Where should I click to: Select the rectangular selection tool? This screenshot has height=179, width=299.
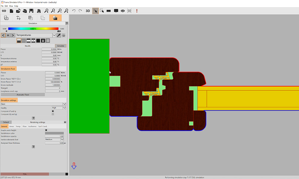tap(102, 11)
